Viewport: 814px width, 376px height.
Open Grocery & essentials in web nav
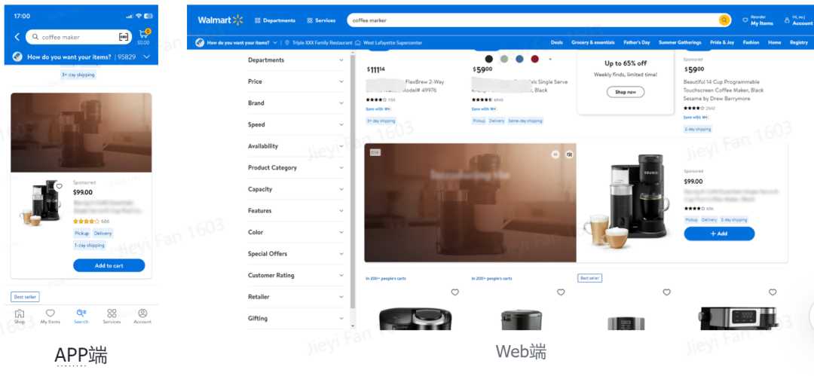(593, 43)
